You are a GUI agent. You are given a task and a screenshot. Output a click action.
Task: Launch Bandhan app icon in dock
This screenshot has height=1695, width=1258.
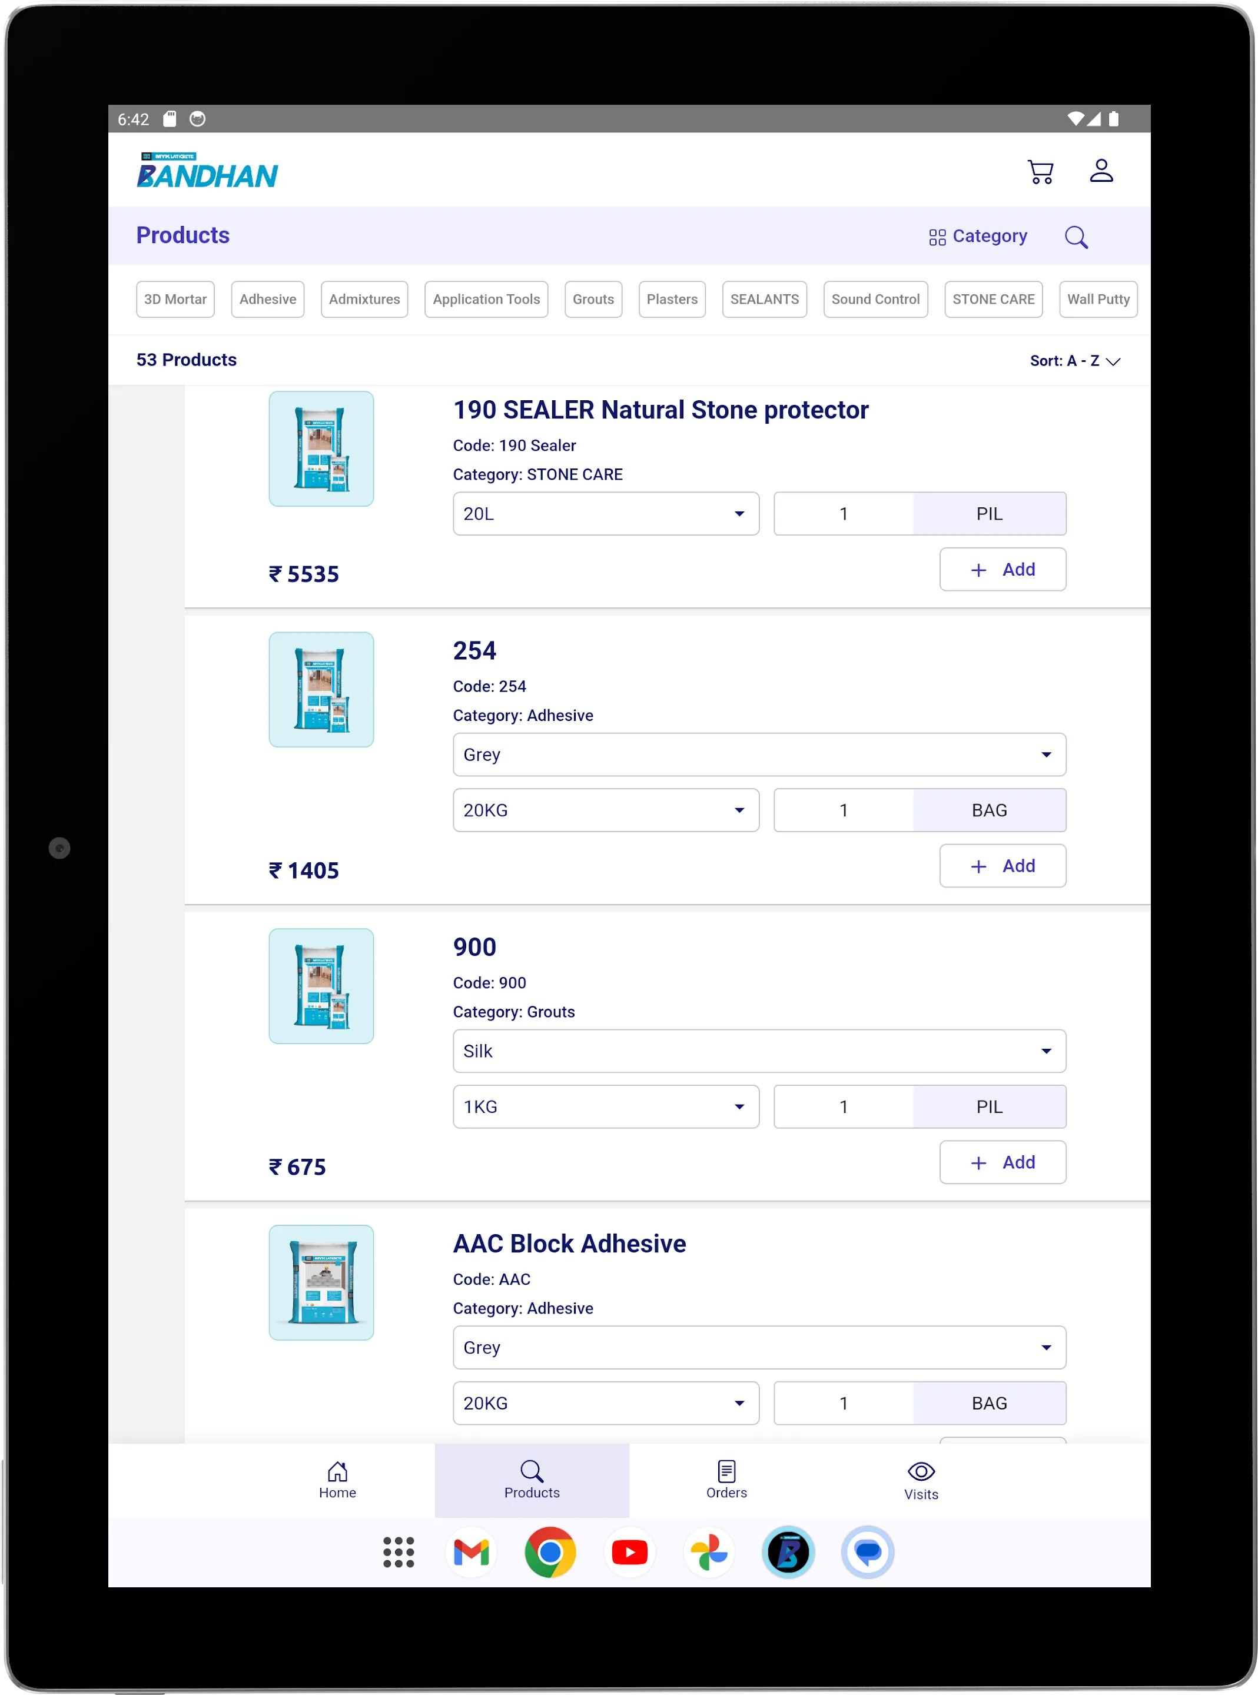(788, 1551)
